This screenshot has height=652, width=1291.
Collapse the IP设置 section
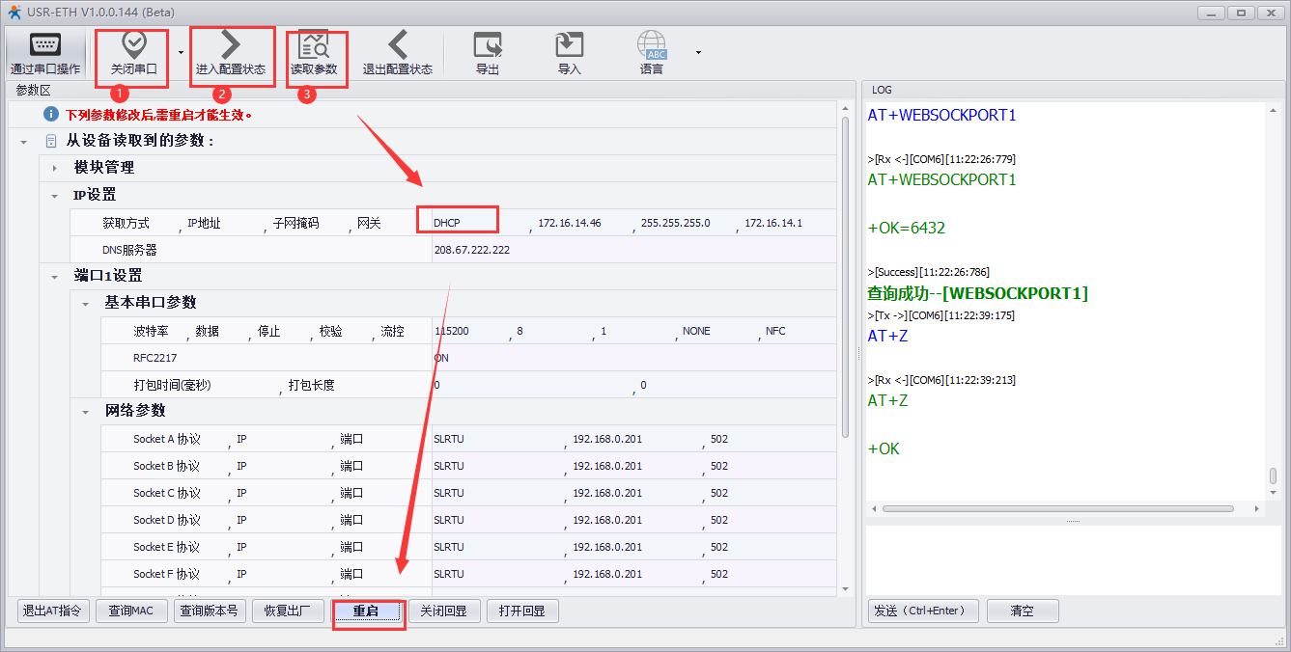55,196
